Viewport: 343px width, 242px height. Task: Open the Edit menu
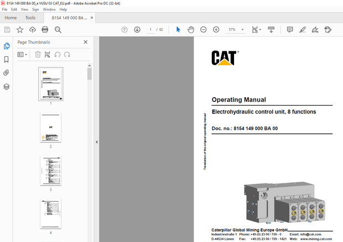[x=14, y=9]
